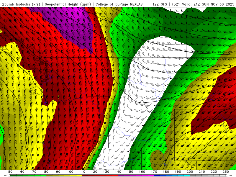236x177 pixels.
Task: Click the '250mb Isotachs (kts)' title text
Action: [21, 4]
